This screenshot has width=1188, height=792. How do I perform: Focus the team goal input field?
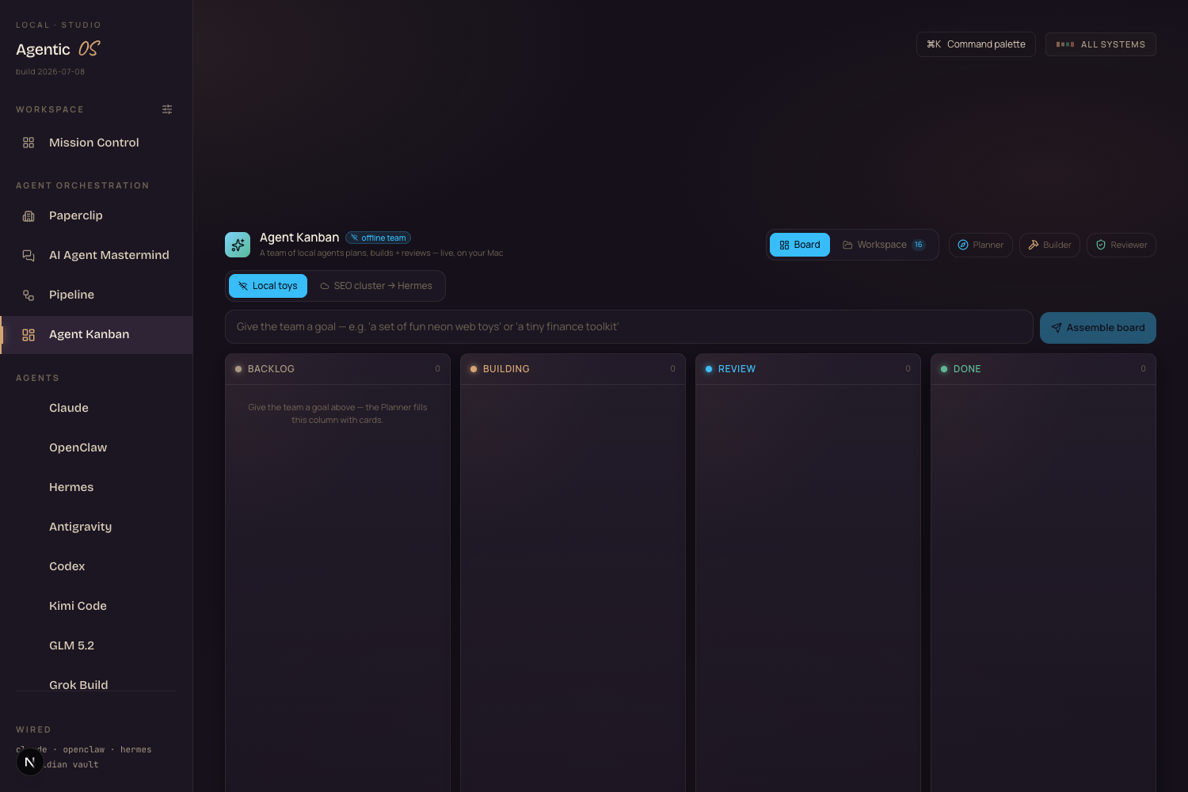tap(629, 327)
